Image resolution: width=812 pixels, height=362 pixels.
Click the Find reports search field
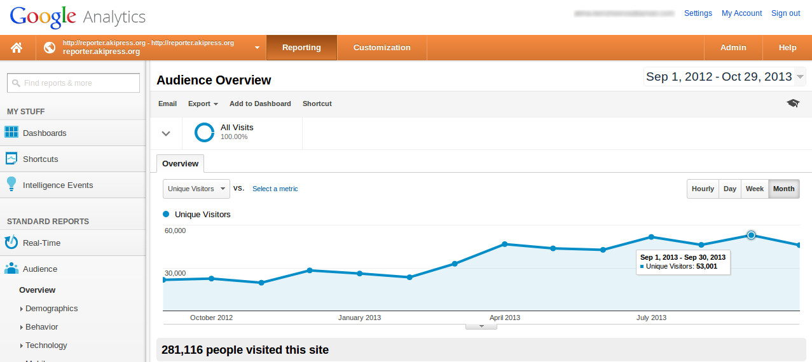(73, 83)
